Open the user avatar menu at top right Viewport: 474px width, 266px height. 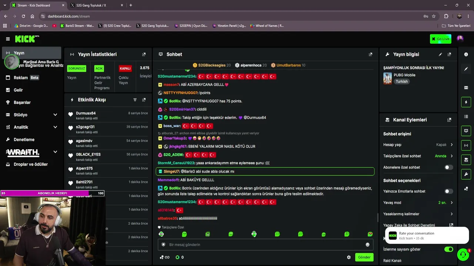tap(460, 38)
